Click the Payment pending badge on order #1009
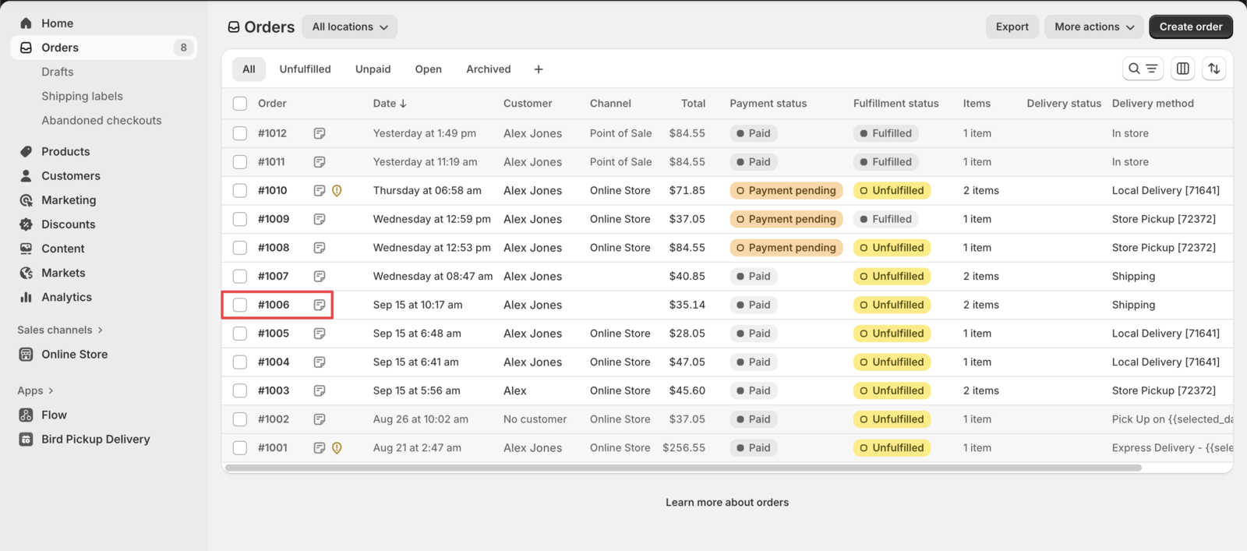The height and width of the screenshot is (551, 1247). click(786, 219)
